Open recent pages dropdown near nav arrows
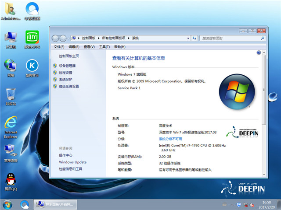Viewport: 281px width, 210px height. tap(68, 38)
